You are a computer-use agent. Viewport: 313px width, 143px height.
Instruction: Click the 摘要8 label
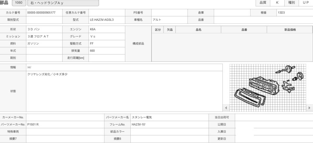[x=117, y=139]
